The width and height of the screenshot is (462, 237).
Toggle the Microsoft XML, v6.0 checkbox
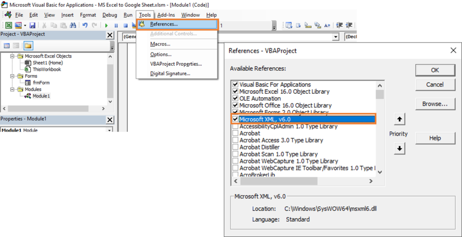[x=235, y=119]
